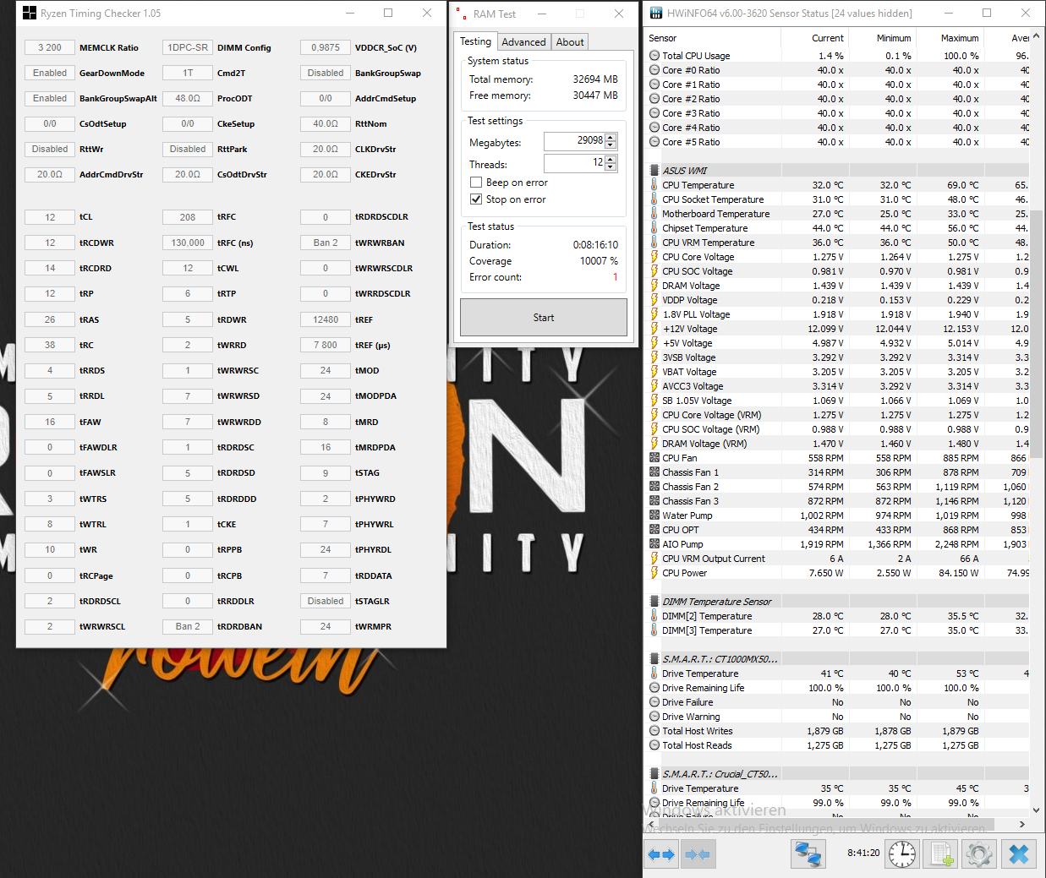Decrease Megabytes with the down spinner arrow
This screenshot has height=878, width=1046.
tap(611, 145)
